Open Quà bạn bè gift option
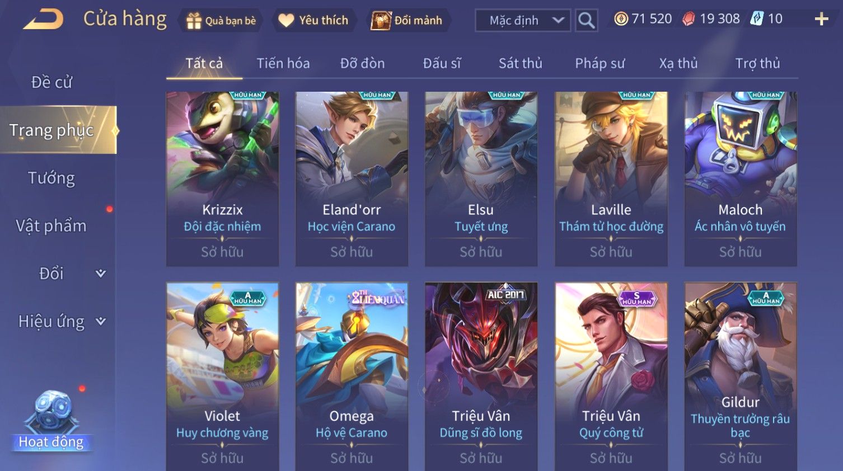The height and width of the screenshot is (471, 843). click(x=221, y=21)
